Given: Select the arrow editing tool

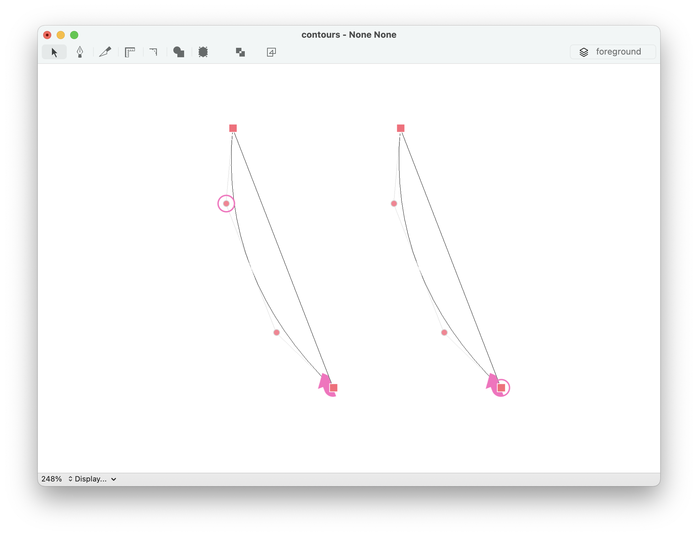Looking at the screenshot, I should pyautogui.click(x=54, y=52).
